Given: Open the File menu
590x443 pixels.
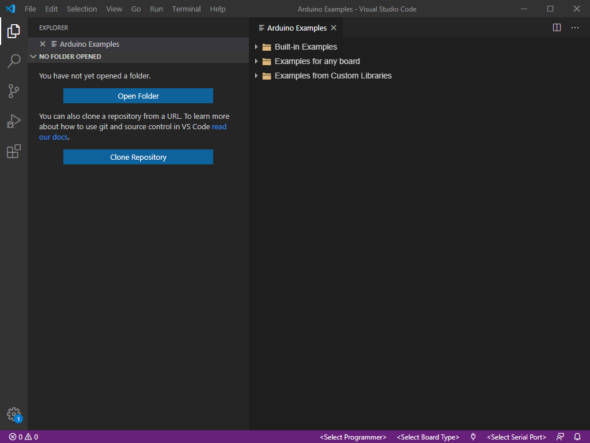Looking at the screenshot, I should pos(31,9).
